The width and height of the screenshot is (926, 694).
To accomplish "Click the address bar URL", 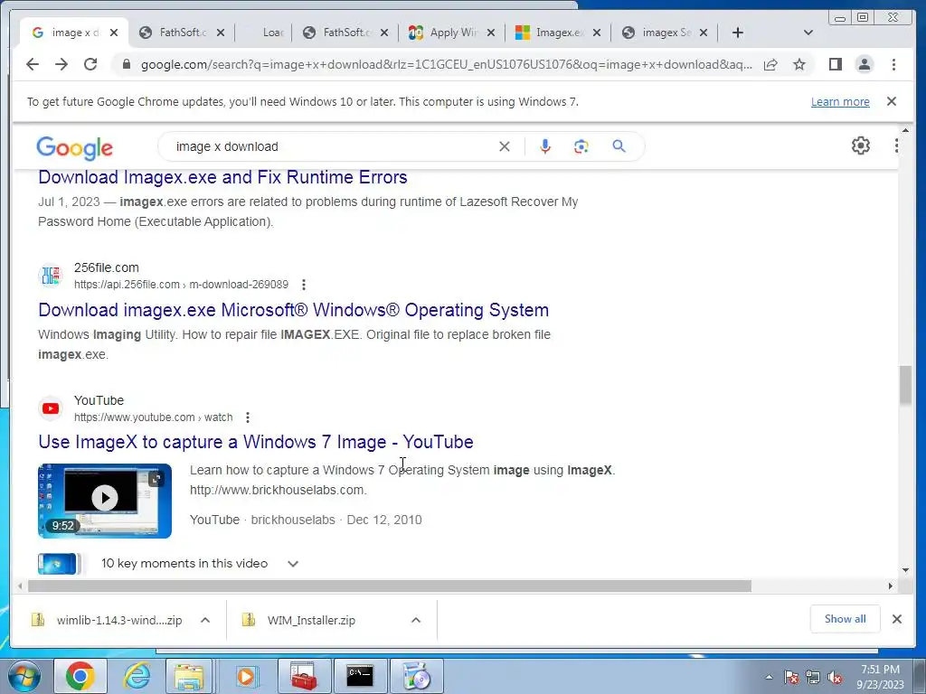I will point(447,64).
